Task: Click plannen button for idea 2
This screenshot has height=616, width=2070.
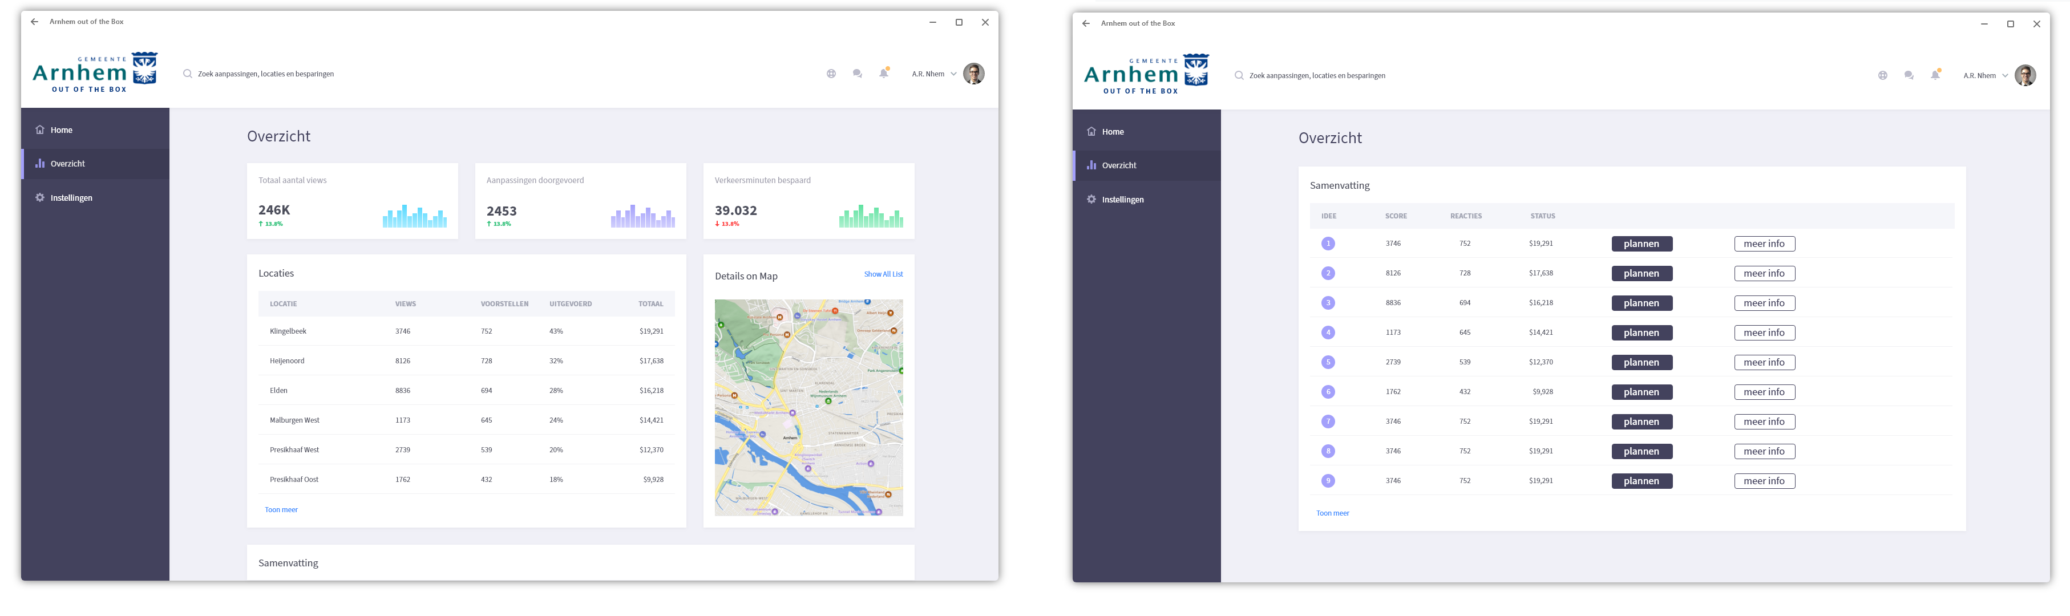Action: (1642, 274)
